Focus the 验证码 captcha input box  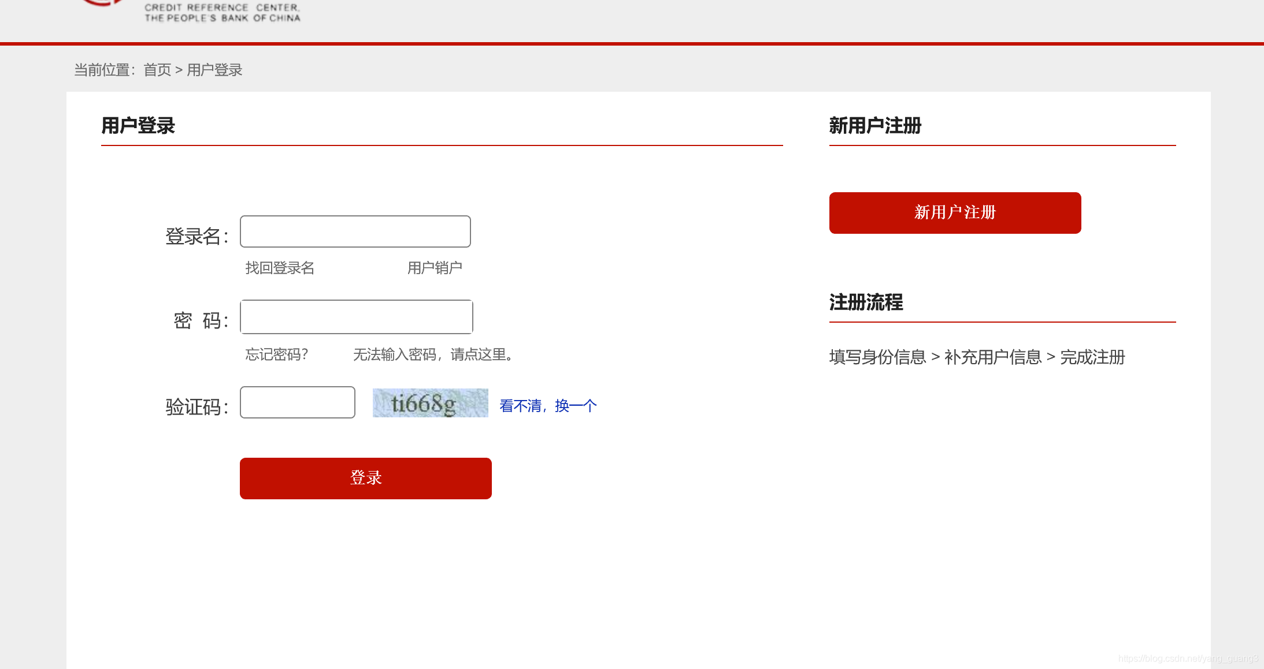pyautogui.click(x=297, y=402)
